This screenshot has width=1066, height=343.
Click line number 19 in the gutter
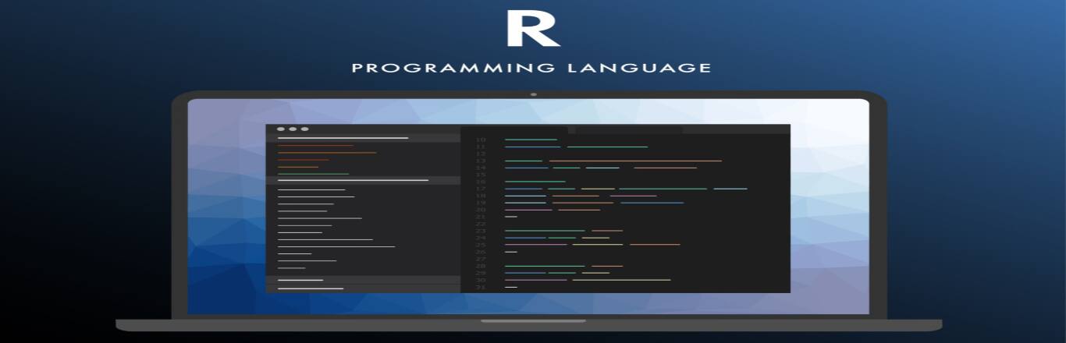(x=480, y=203)
